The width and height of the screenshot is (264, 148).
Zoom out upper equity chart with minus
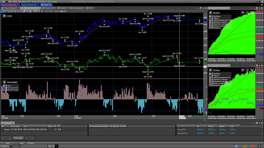(x=247, y=12)
